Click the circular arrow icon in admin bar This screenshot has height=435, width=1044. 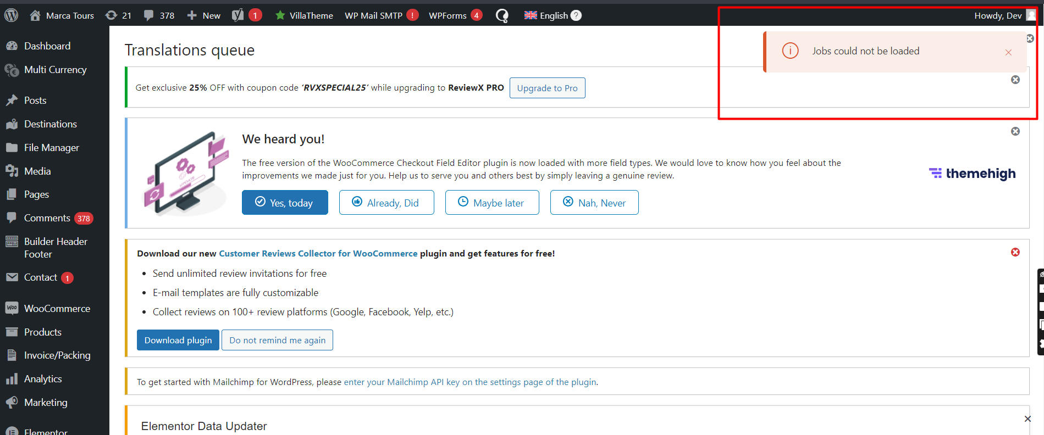(x=502, y=15)
